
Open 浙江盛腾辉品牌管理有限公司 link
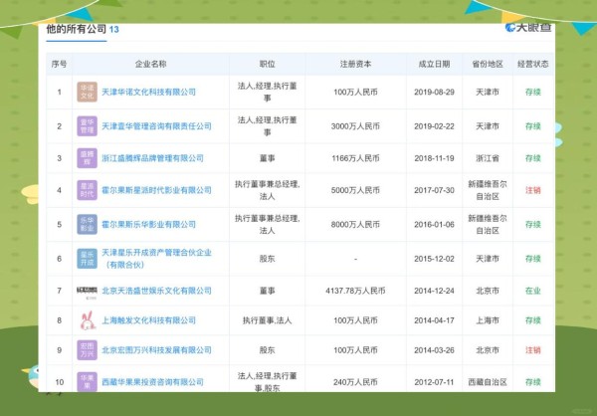point(152,158)
